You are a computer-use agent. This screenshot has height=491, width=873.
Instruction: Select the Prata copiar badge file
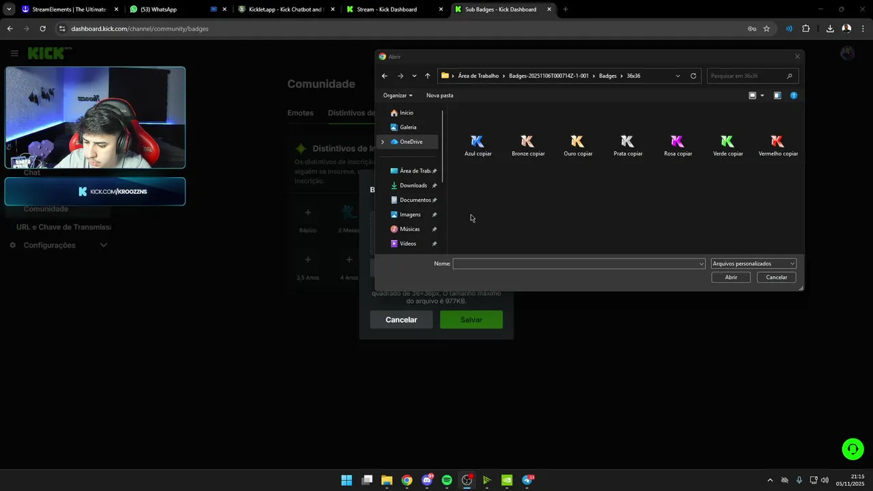tap(627, 145)
